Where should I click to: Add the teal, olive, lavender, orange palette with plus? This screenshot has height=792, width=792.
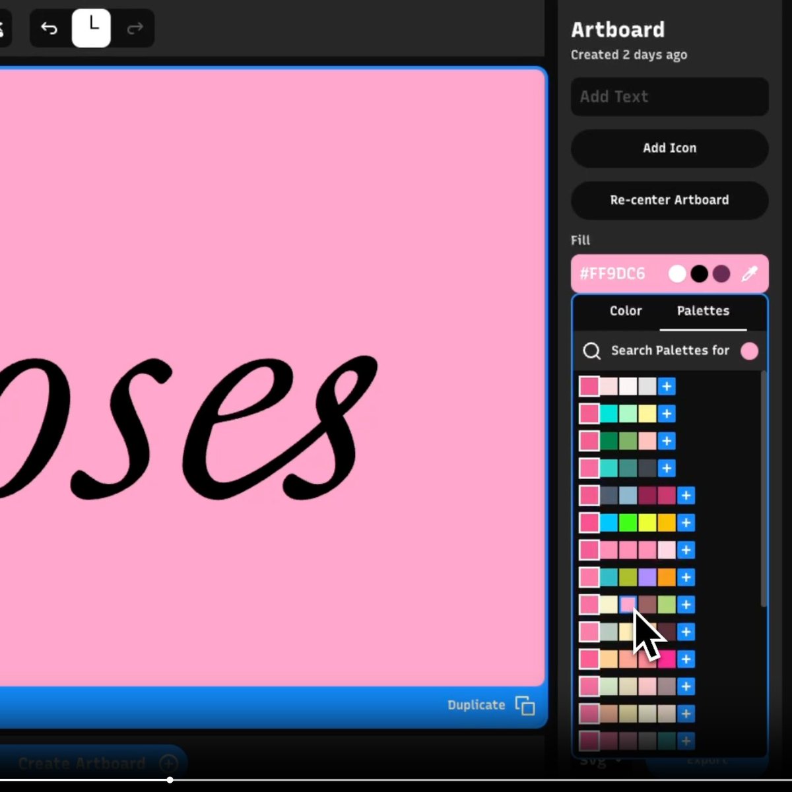point(686,577)
